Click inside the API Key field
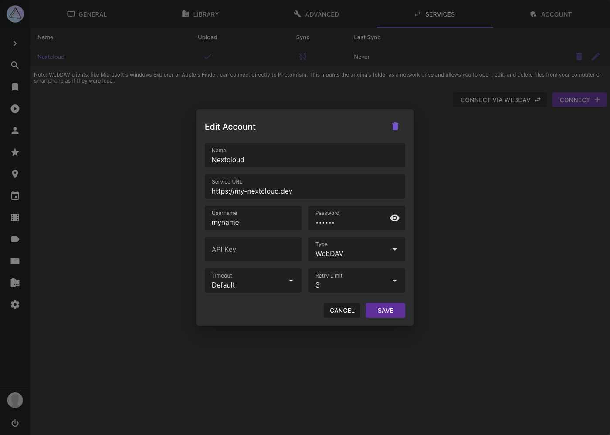The height and width of the screenshot is (435, 610). [253, 249]
